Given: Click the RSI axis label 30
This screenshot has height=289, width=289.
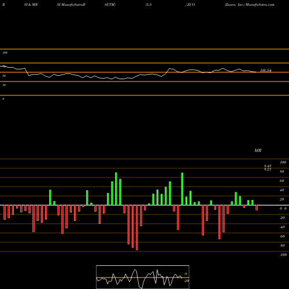Looking at the screenshot, I should pyautogui.click(x=4, y=85).
